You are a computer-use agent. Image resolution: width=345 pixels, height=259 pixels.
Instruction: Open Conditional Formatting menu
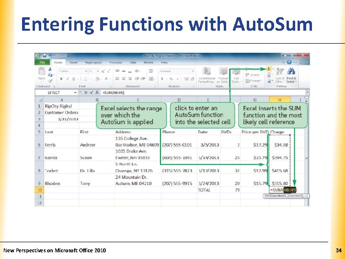(x=207, y=75)
